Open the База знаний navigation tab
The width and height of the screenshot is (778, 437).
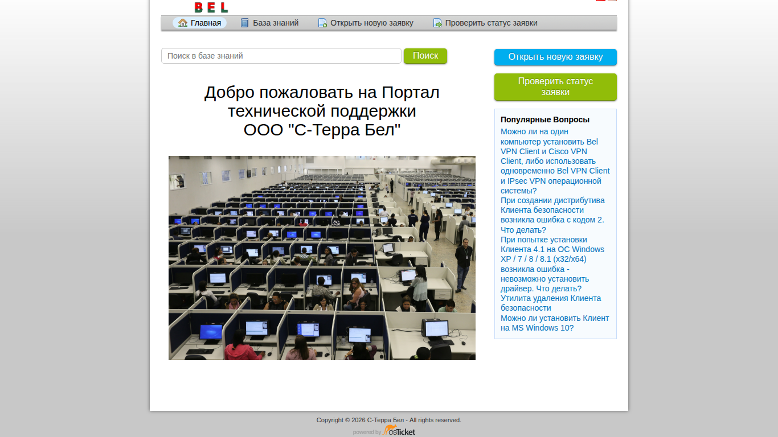tap(269, 23)
